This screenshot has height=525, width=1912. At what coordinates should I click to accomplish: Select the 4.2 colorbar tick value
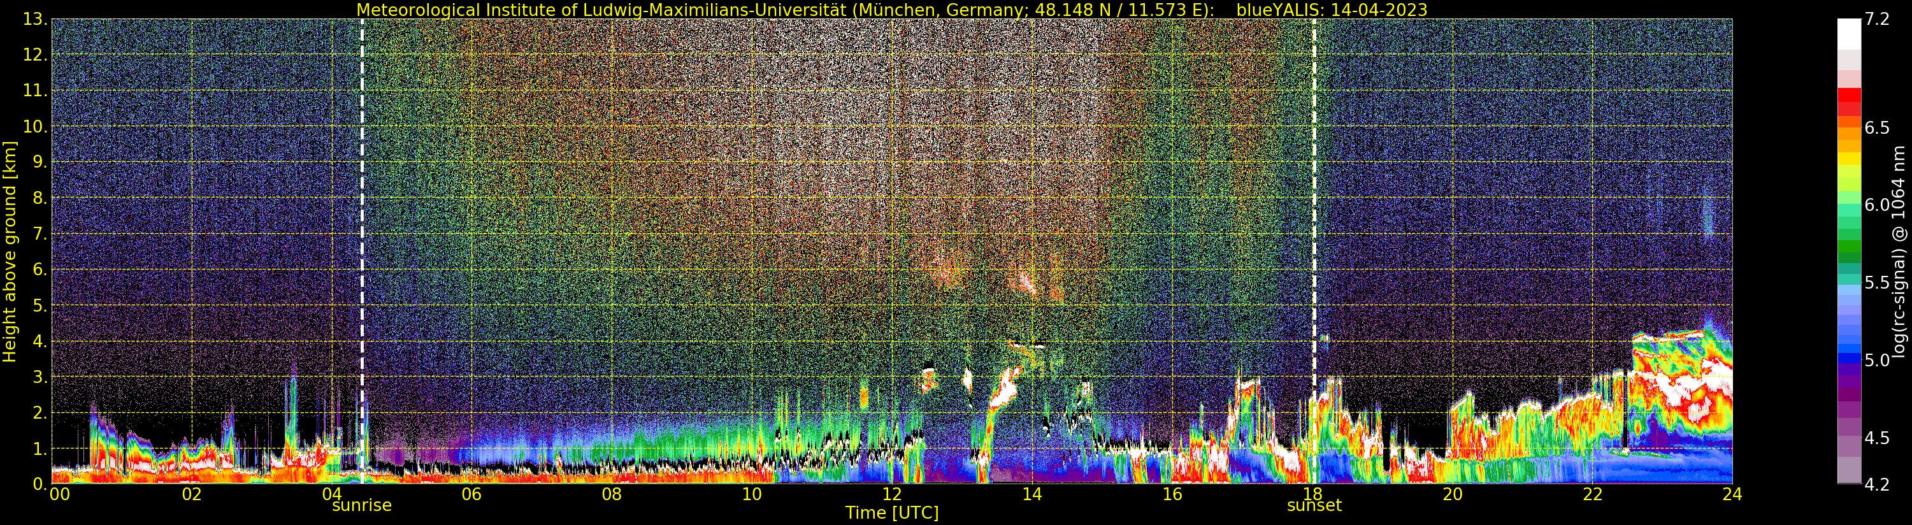(1877, 484)
